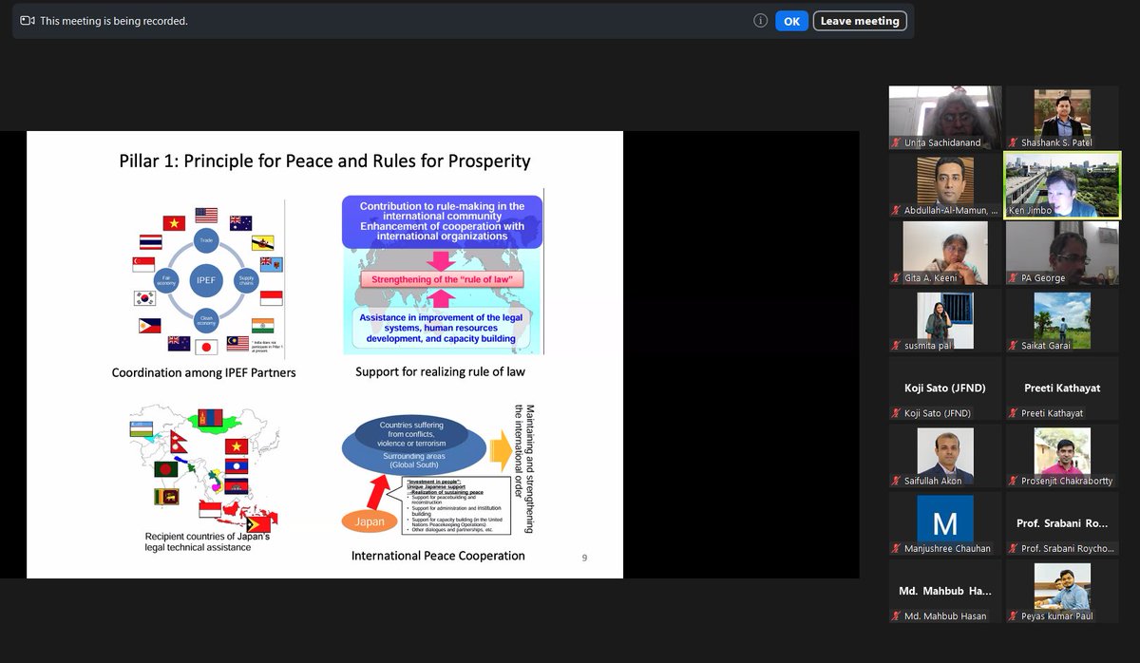Click 'Recipient countries of Japan's legal technical assistance' caption
The image size is (1140, 663).
(207, 541)
